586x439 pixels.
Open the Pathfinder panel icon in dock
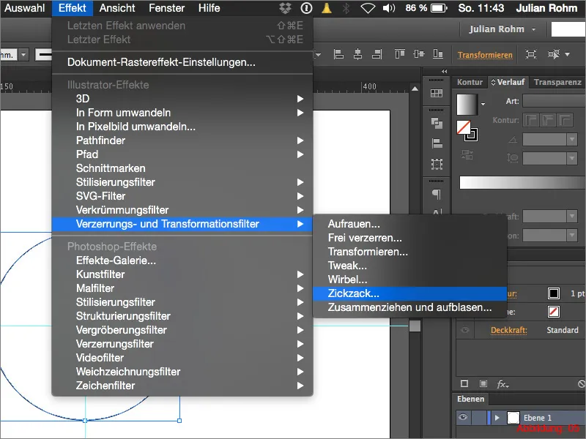(x=437, y=123)
